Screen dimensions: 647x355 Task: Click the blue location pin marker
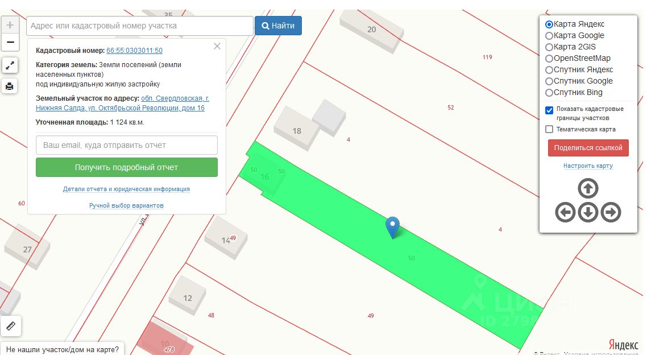(x=392, y=227)
